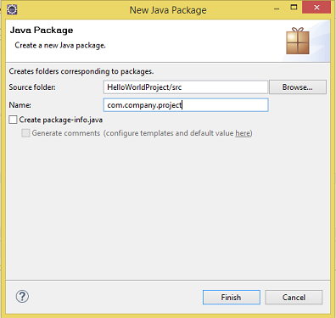Click the 'Create a new Java package.' description
Screen dimensions: 336x318
click(x=60, y=46)
